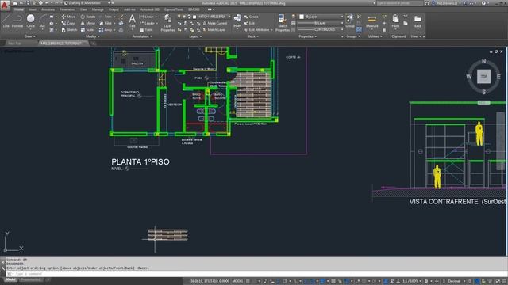Click the N direction on ViewCube compass

483,61
